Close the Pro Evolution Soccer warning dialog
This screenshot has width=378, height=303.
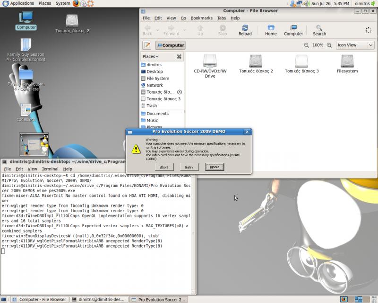tap(247, 132)
